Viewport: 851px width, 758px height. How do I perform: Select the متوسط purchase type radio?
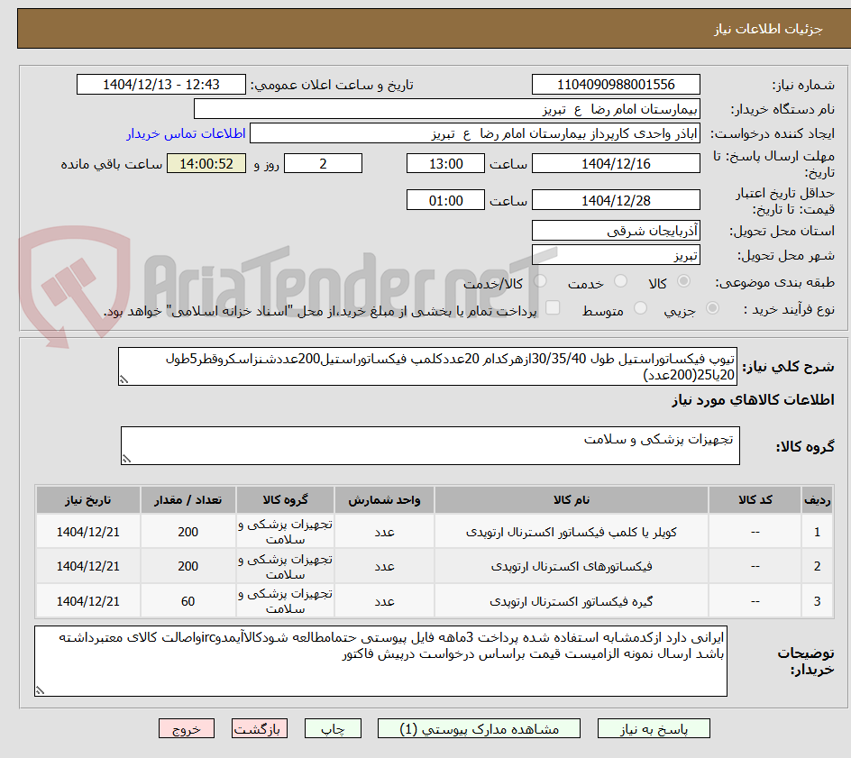(x=640, y=308)
